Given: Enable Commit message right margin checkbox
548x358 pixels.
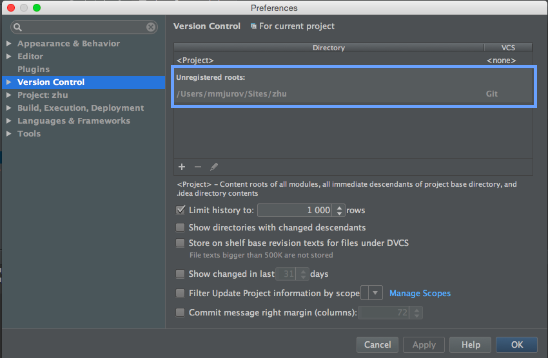Looking at the screenshot, I should [181, 312].
